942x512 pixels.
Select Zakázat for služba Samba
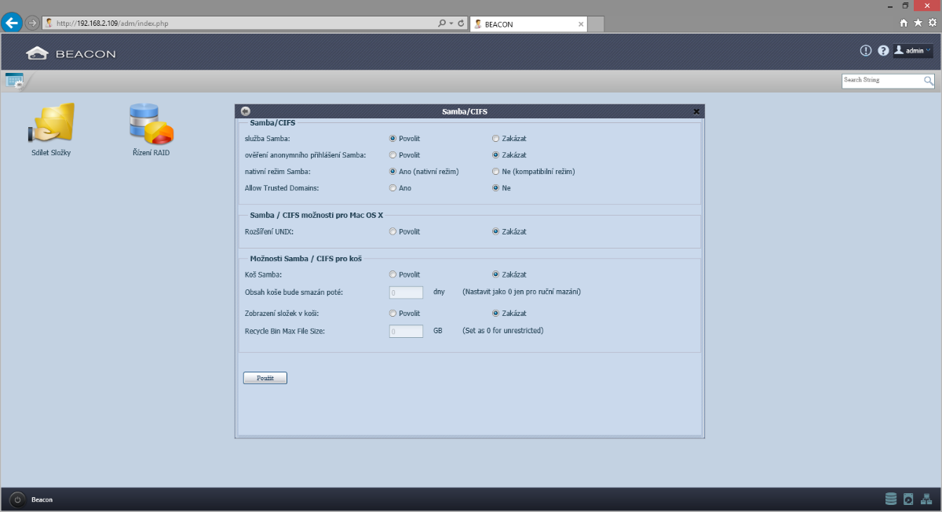coord(495,139)
